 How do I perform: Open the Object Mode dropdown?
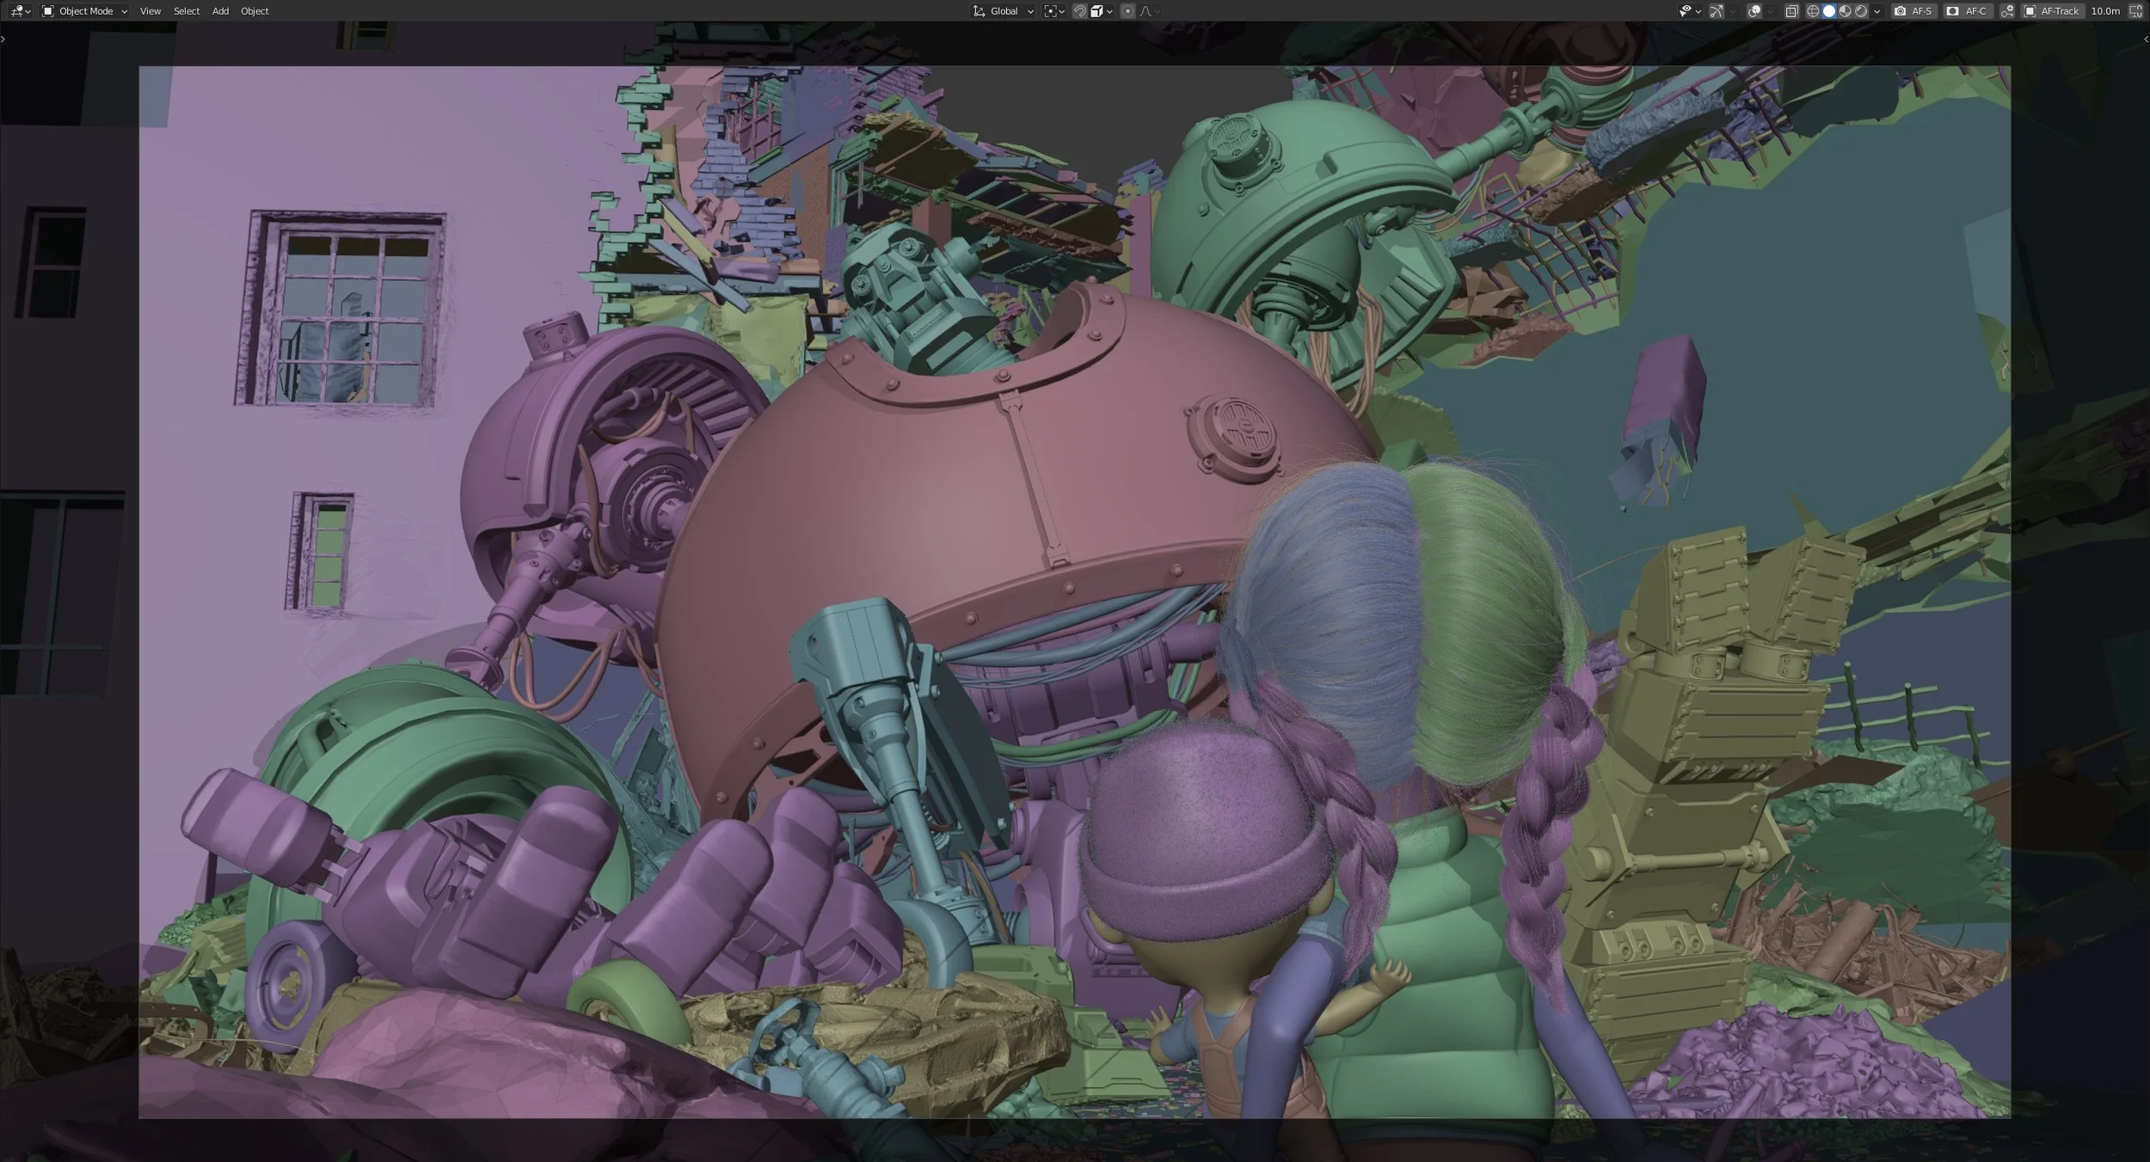point(85,11)
